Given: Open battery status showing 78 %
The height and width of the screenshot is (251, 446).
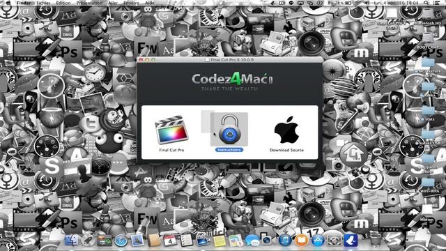Looking at the screenshot, I should click(343, 3).
